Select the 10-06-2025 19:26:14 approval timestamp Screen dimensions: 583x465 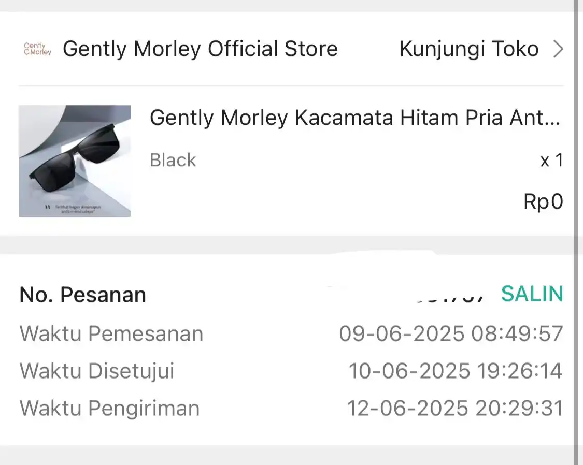click(456, 371)
